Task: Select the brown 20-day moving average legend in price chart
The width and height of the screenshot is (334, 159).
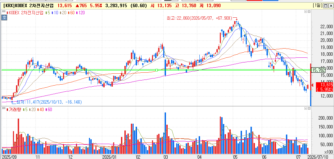Action: 63,13
